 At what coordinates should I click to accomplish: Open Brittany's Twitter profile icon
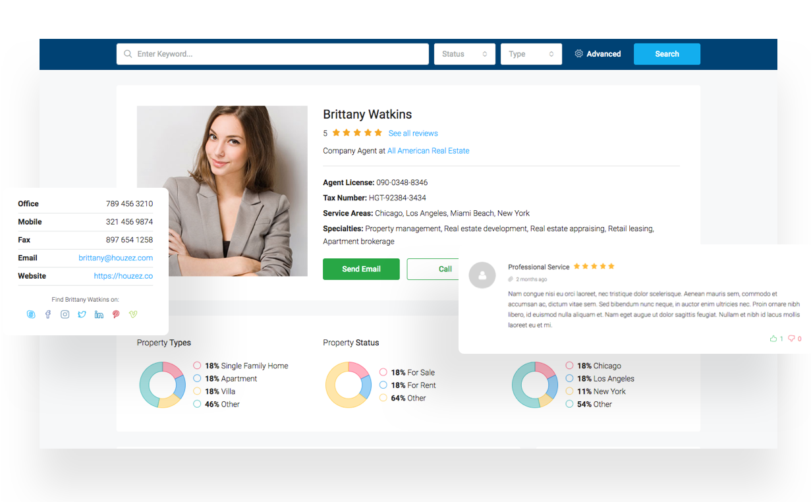click(x=82, y=314)
